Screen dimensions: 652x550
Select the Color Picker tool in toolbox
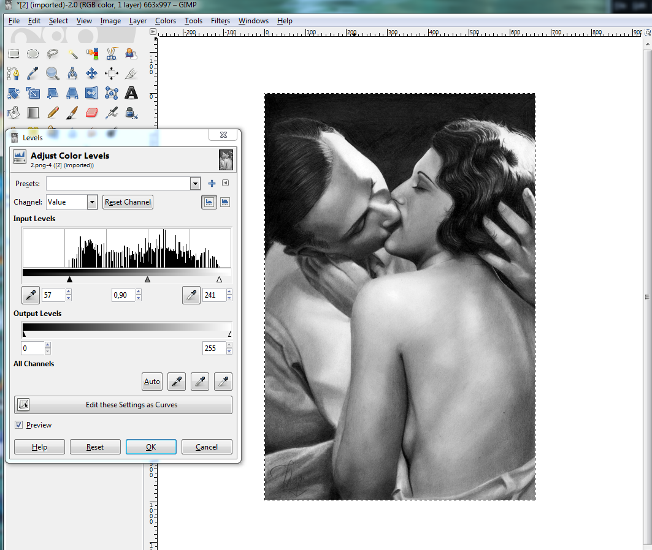pos(33,73)
